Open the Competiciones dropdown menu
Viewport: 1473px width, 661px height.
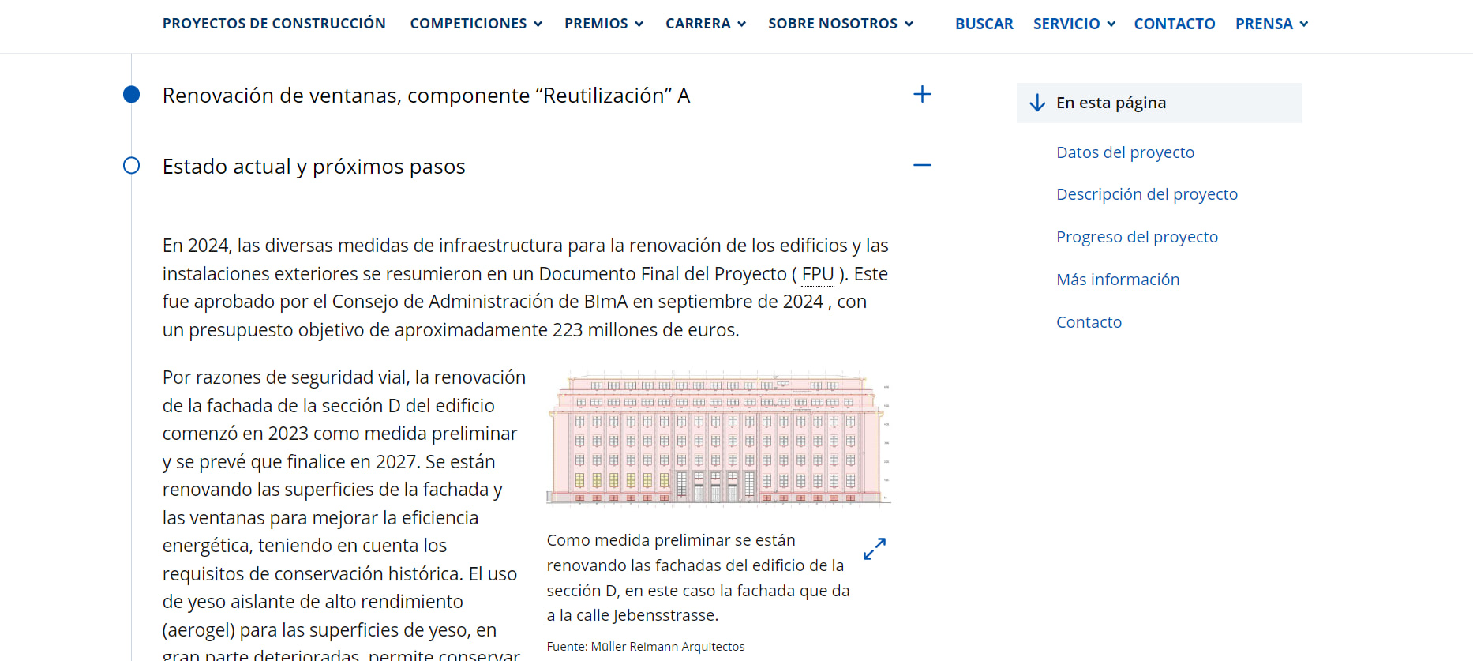pos(475,24)
